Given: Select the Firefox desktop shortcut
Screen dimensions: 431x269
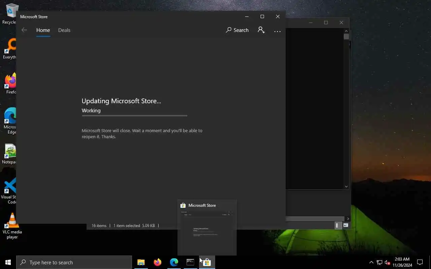Looking at the screenshot, I should click(11, 83).
